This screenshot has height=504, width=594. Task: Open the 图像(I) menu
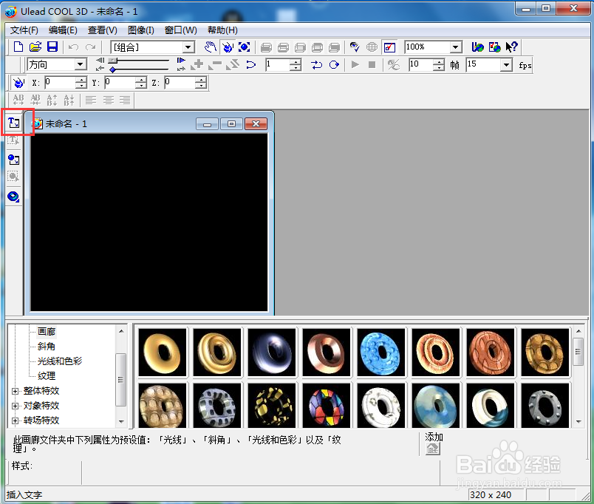tap(141, 30)
